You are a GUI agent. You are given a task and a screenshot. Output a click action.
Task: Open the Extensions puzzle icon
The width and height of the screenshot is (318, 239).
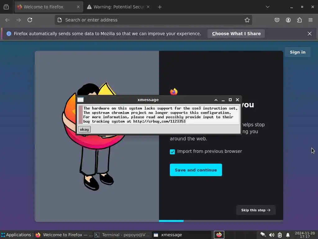click(x=299, y=20)
